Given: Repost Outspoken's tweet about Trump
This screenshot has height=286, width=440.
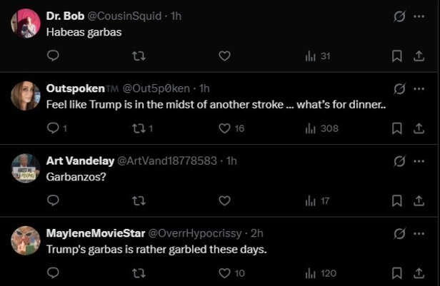Looking at the screenshot, I should [x=139, y=128].
